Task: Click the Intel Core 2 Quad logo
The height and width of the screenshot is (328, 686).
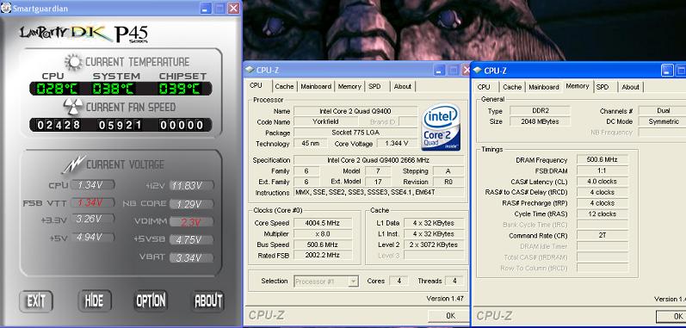Action: (x=441, y=127)
